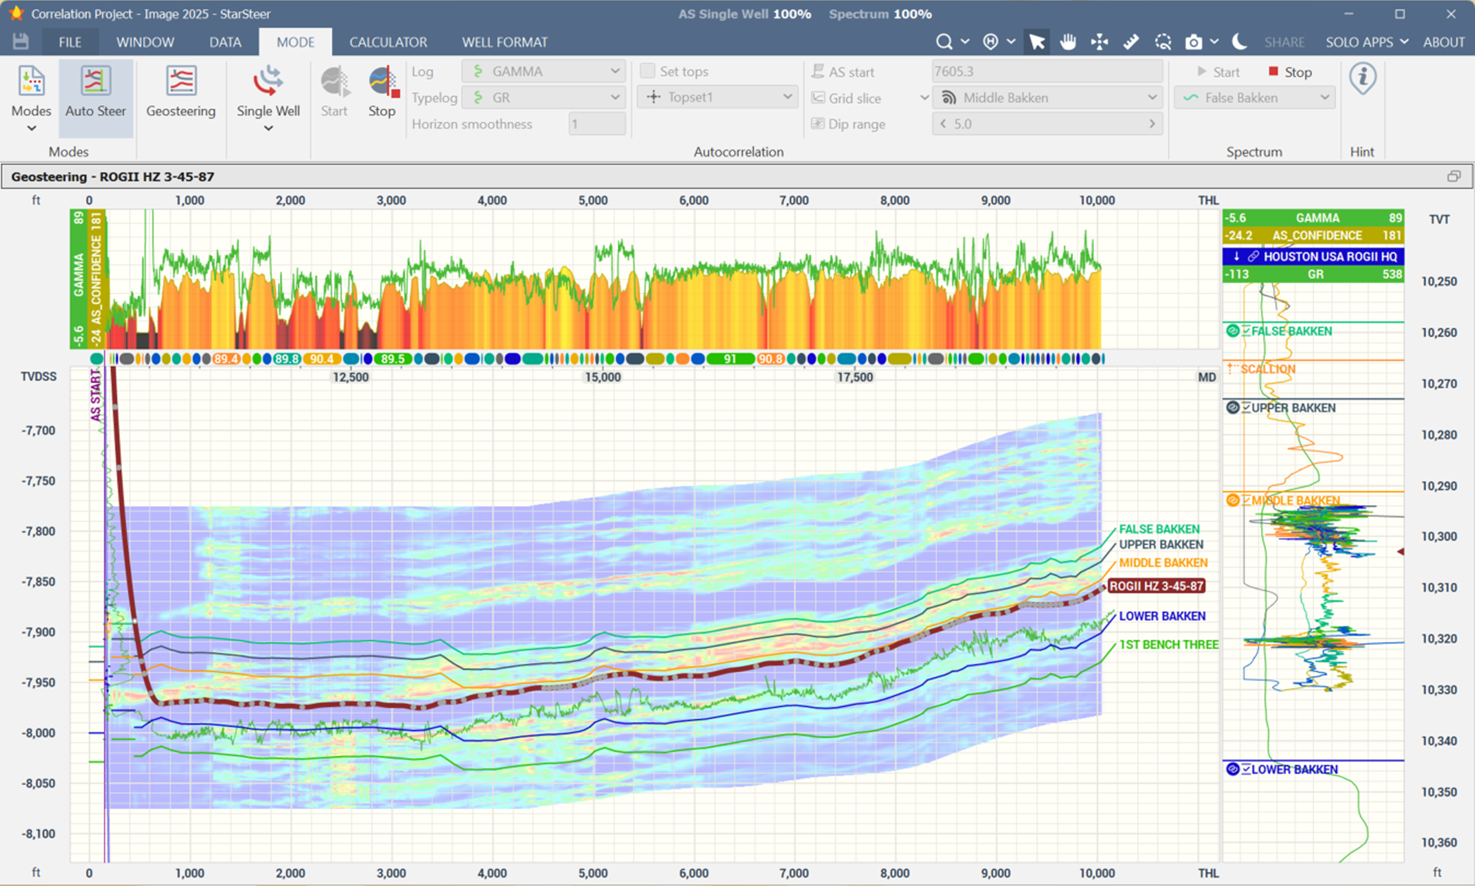Click the Spectrum Stop button
Image resolution: width=1475 pixels, height=886 pixels.
click(1290, 71)
